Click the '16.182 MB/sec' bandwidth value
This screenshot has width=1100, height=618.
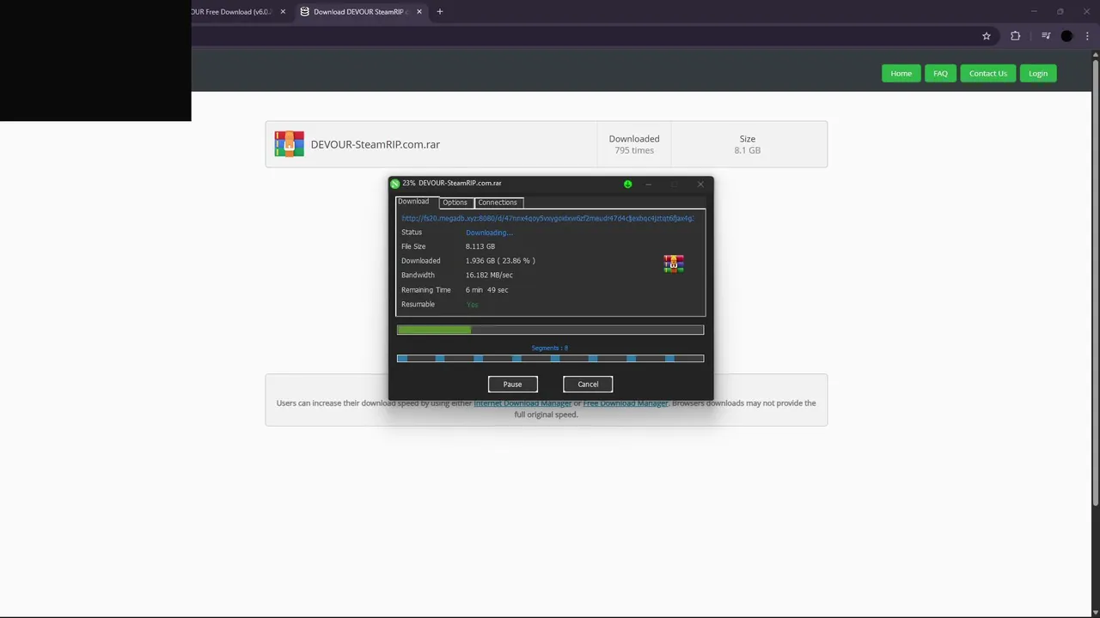(x=489, y=276)
